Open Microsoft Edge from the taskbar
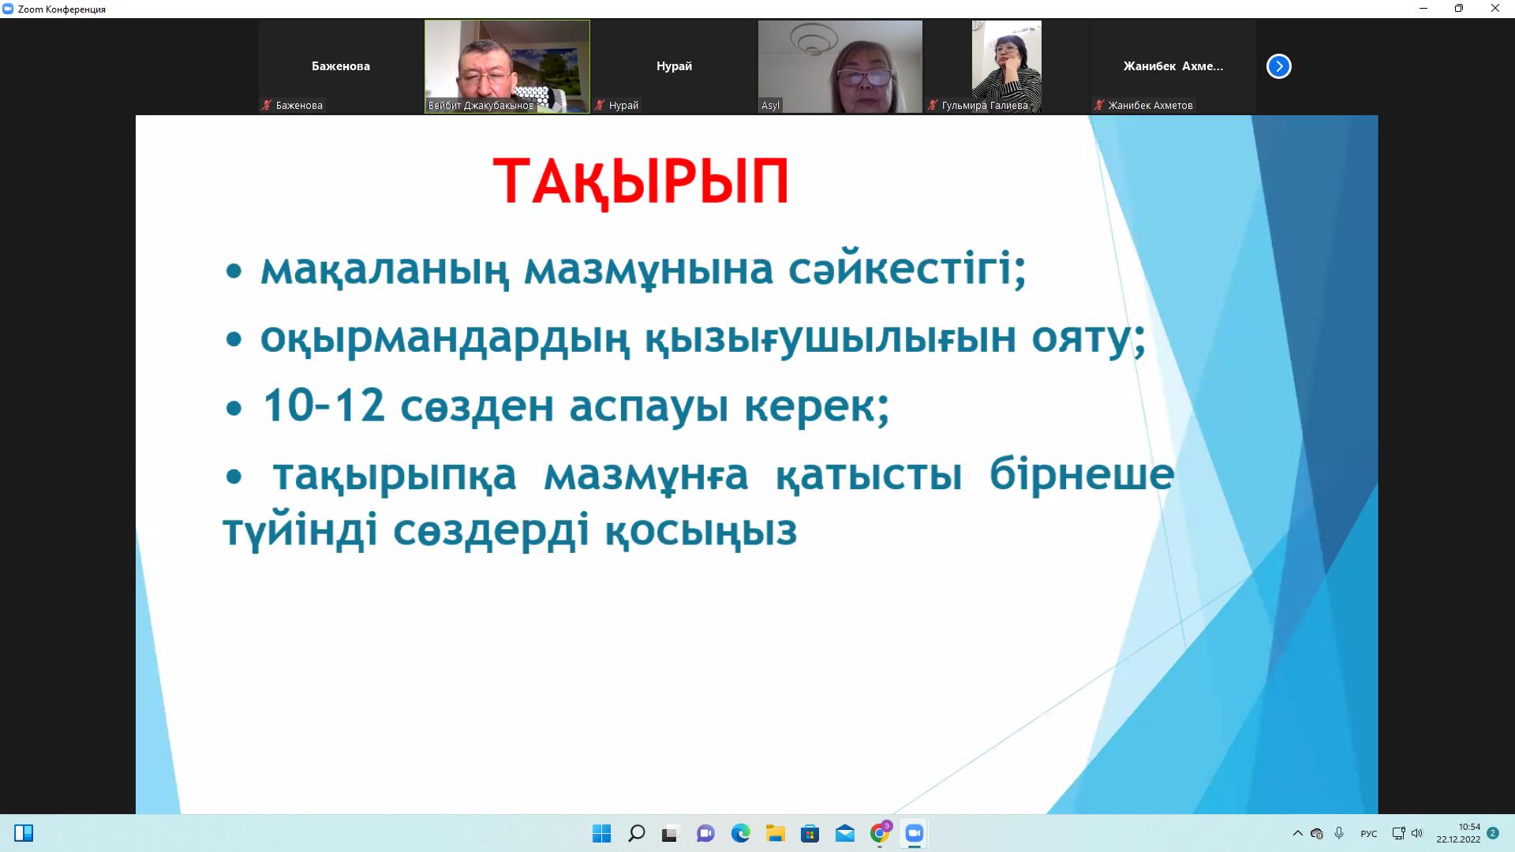The width and height of the screenshot is (1515, 852). 740,833
